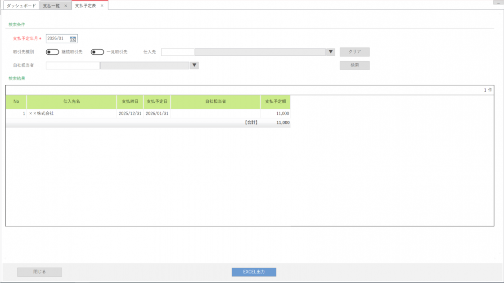Click the 仕入先 code input field

(x=178, y=52)
